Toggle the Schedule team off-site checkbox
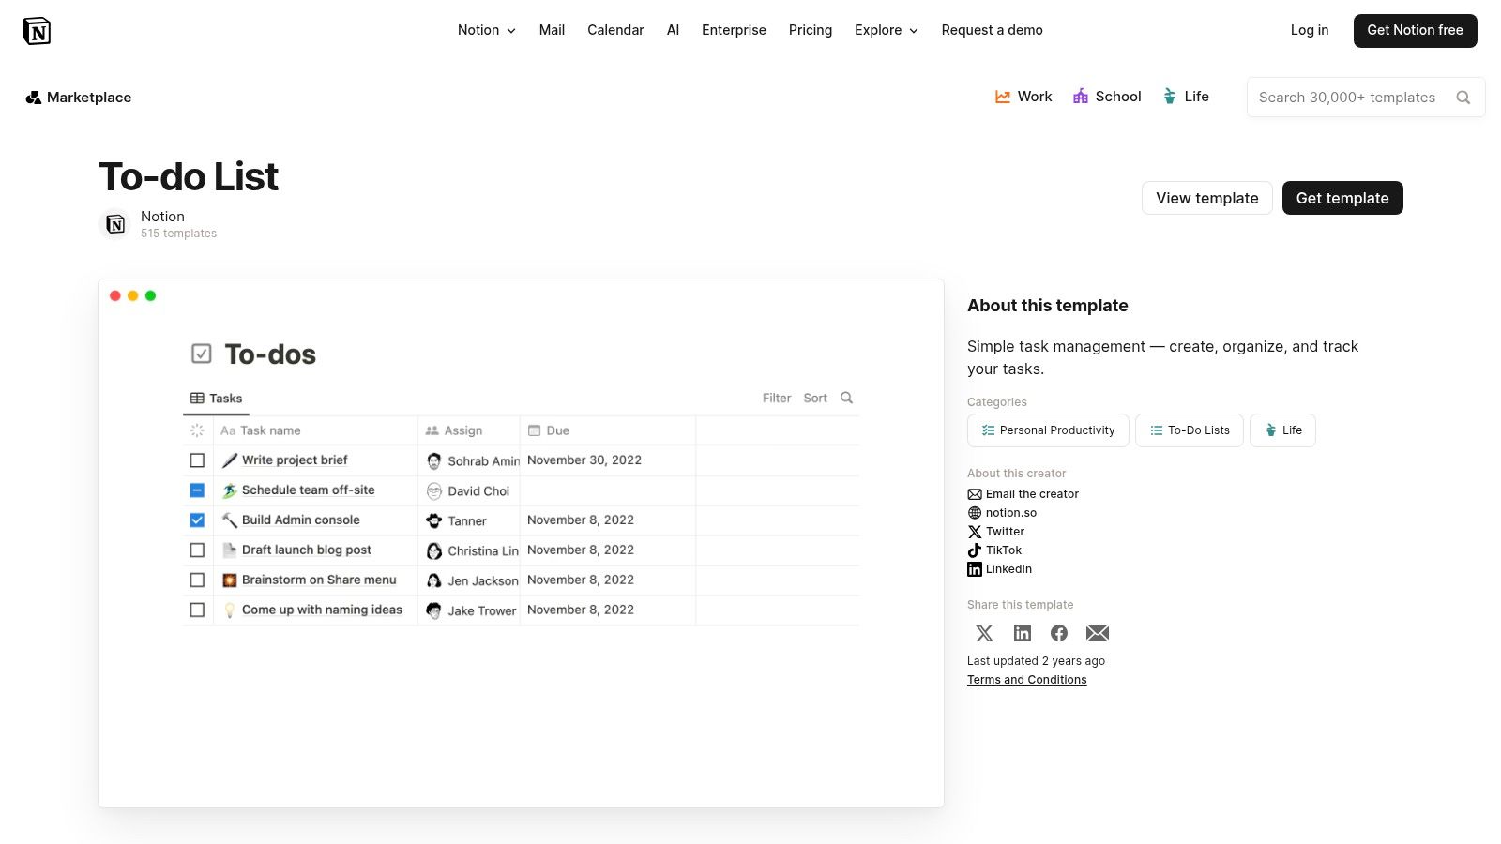Viewport: 1501px width, 844px height. (x=197, y=490)
